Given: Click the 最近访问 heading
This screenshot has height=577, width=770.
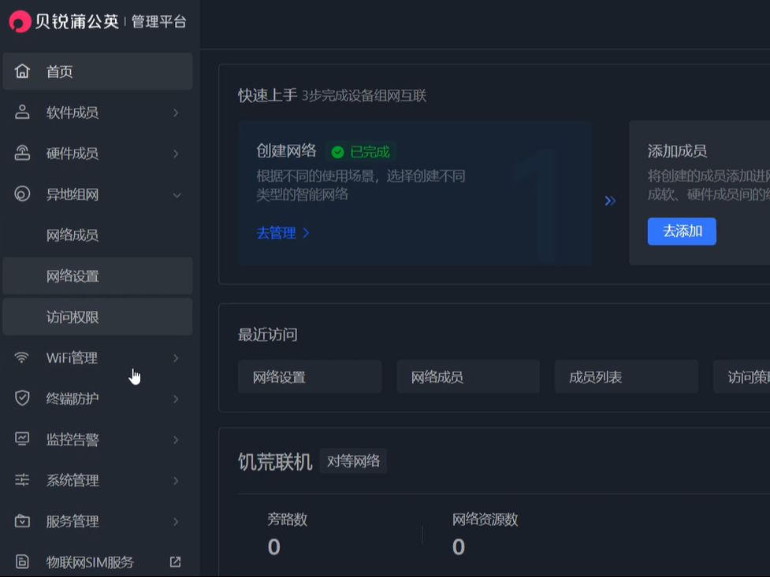Looking at the screenshot, I should point(268,335).
